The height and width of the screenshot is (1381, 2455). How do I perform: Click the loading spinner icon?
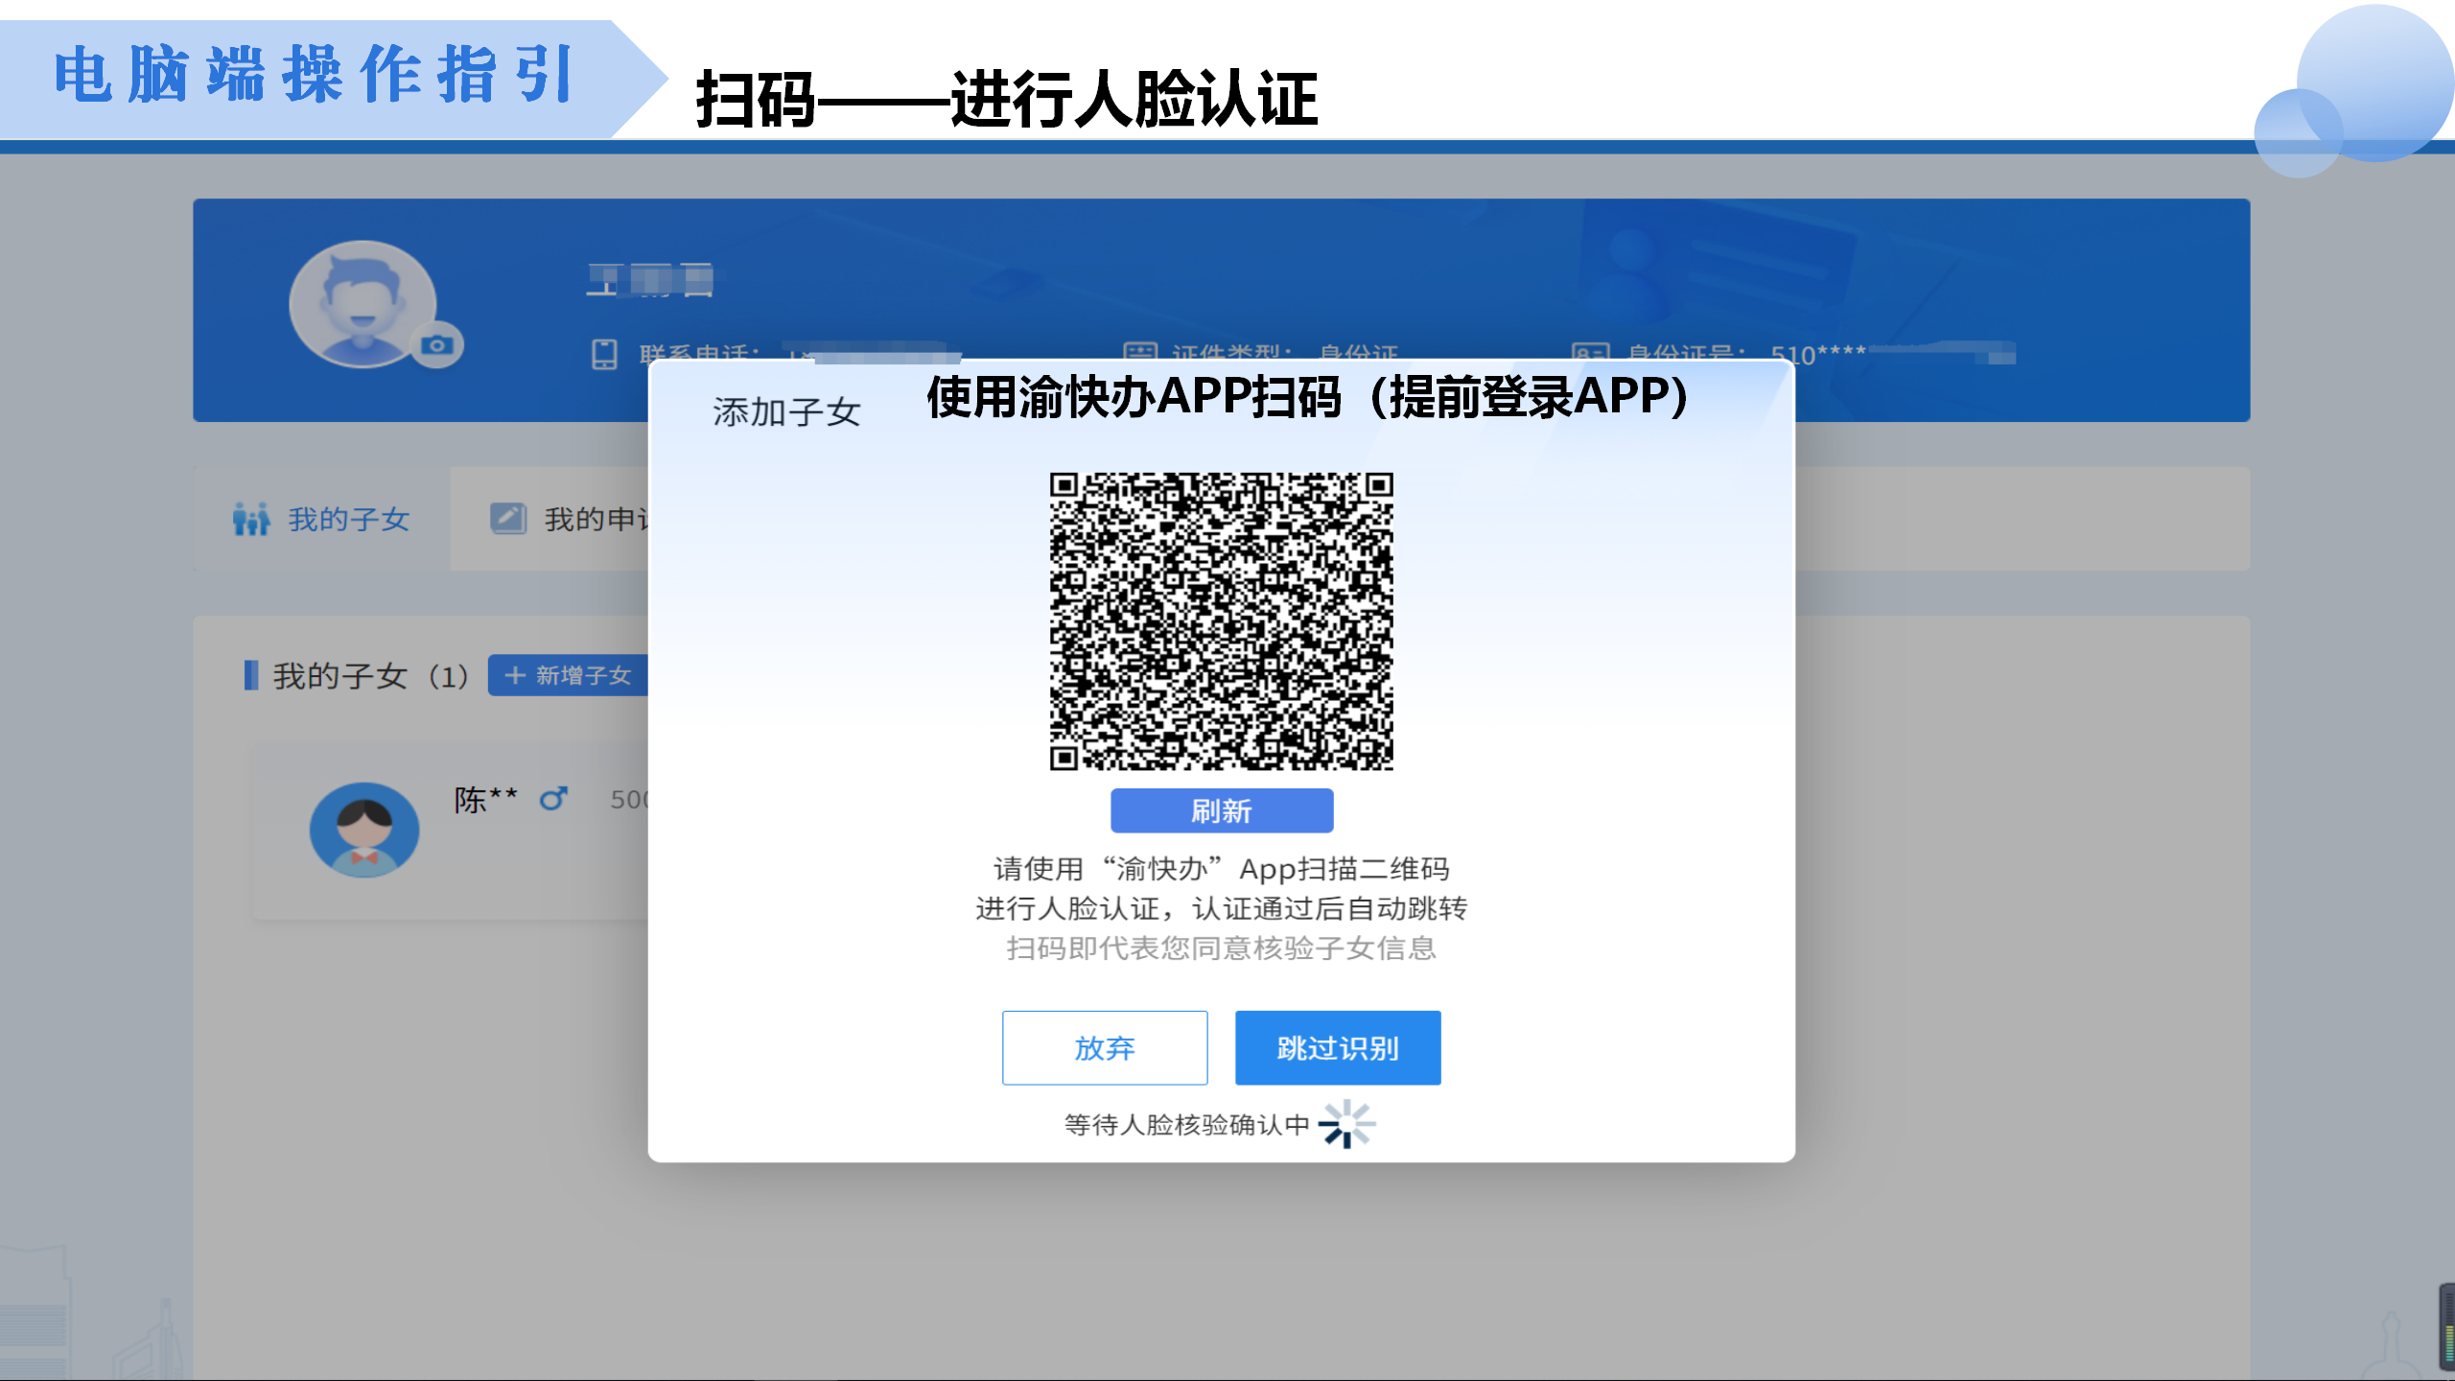pyautogui.click(x=1346, y=1124)
